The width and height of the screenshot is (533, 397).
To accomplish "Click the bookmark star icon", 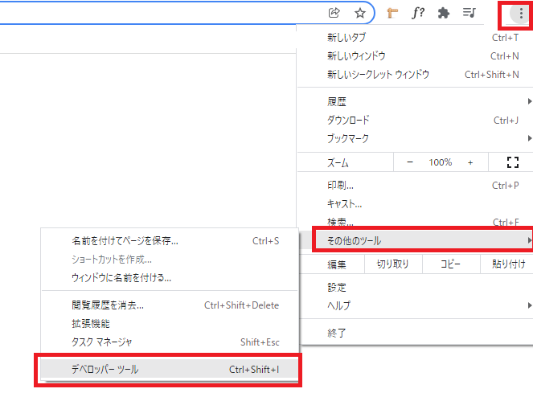I will pyautogui.click(x=360, y=13).
